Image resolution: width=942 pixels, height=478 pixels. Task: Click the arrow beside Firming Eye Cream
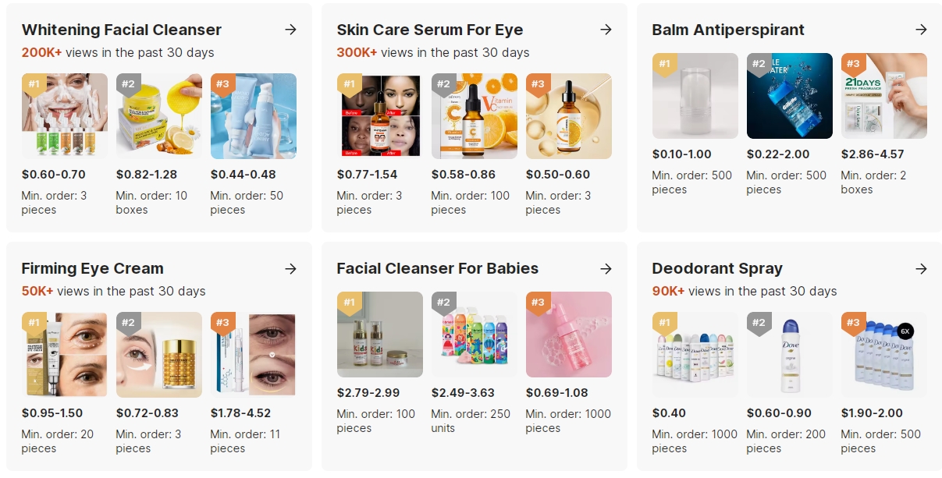(290, 268)
